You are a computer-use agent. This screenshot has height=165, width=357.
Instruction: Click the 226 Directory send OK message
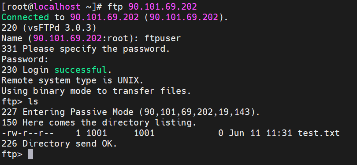click(59, 143)
